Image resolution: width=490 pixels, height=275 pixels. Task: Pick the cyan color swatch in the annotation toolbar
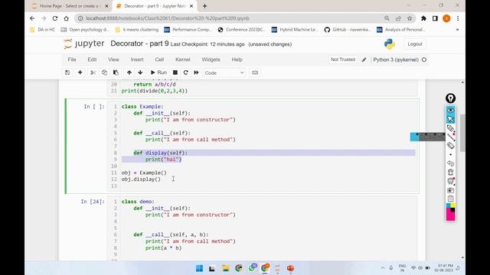pos(448,205)
